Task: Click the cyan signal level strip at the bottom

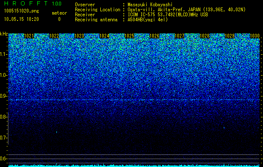Action: click(134, 165)
